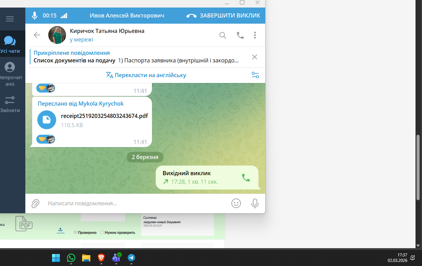The width and height of the screenshot is (422, 266).
Task: Open the three-dot chat options menu
Action: (255, 35)
